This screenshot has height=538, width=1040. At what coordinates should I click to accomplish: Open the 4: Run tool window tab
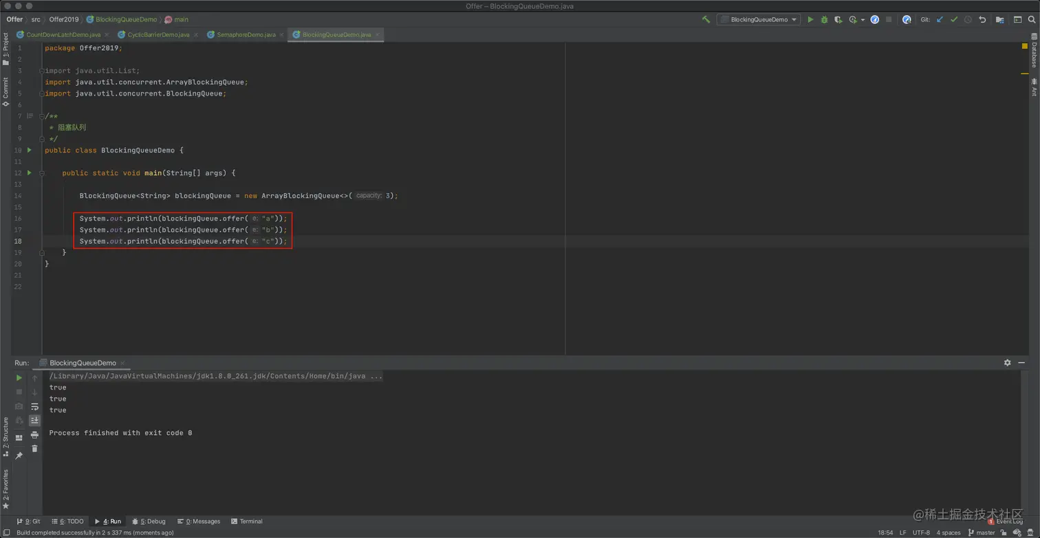click(107, 522)
